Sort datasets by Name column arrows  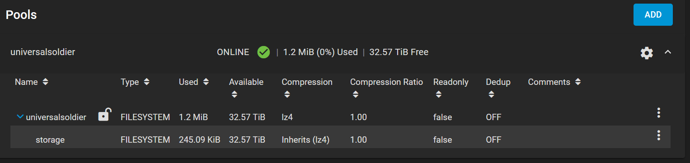45,82
